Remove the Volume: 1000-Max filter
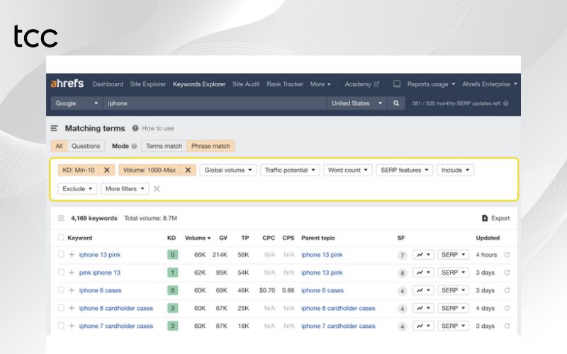 [187, 170]
